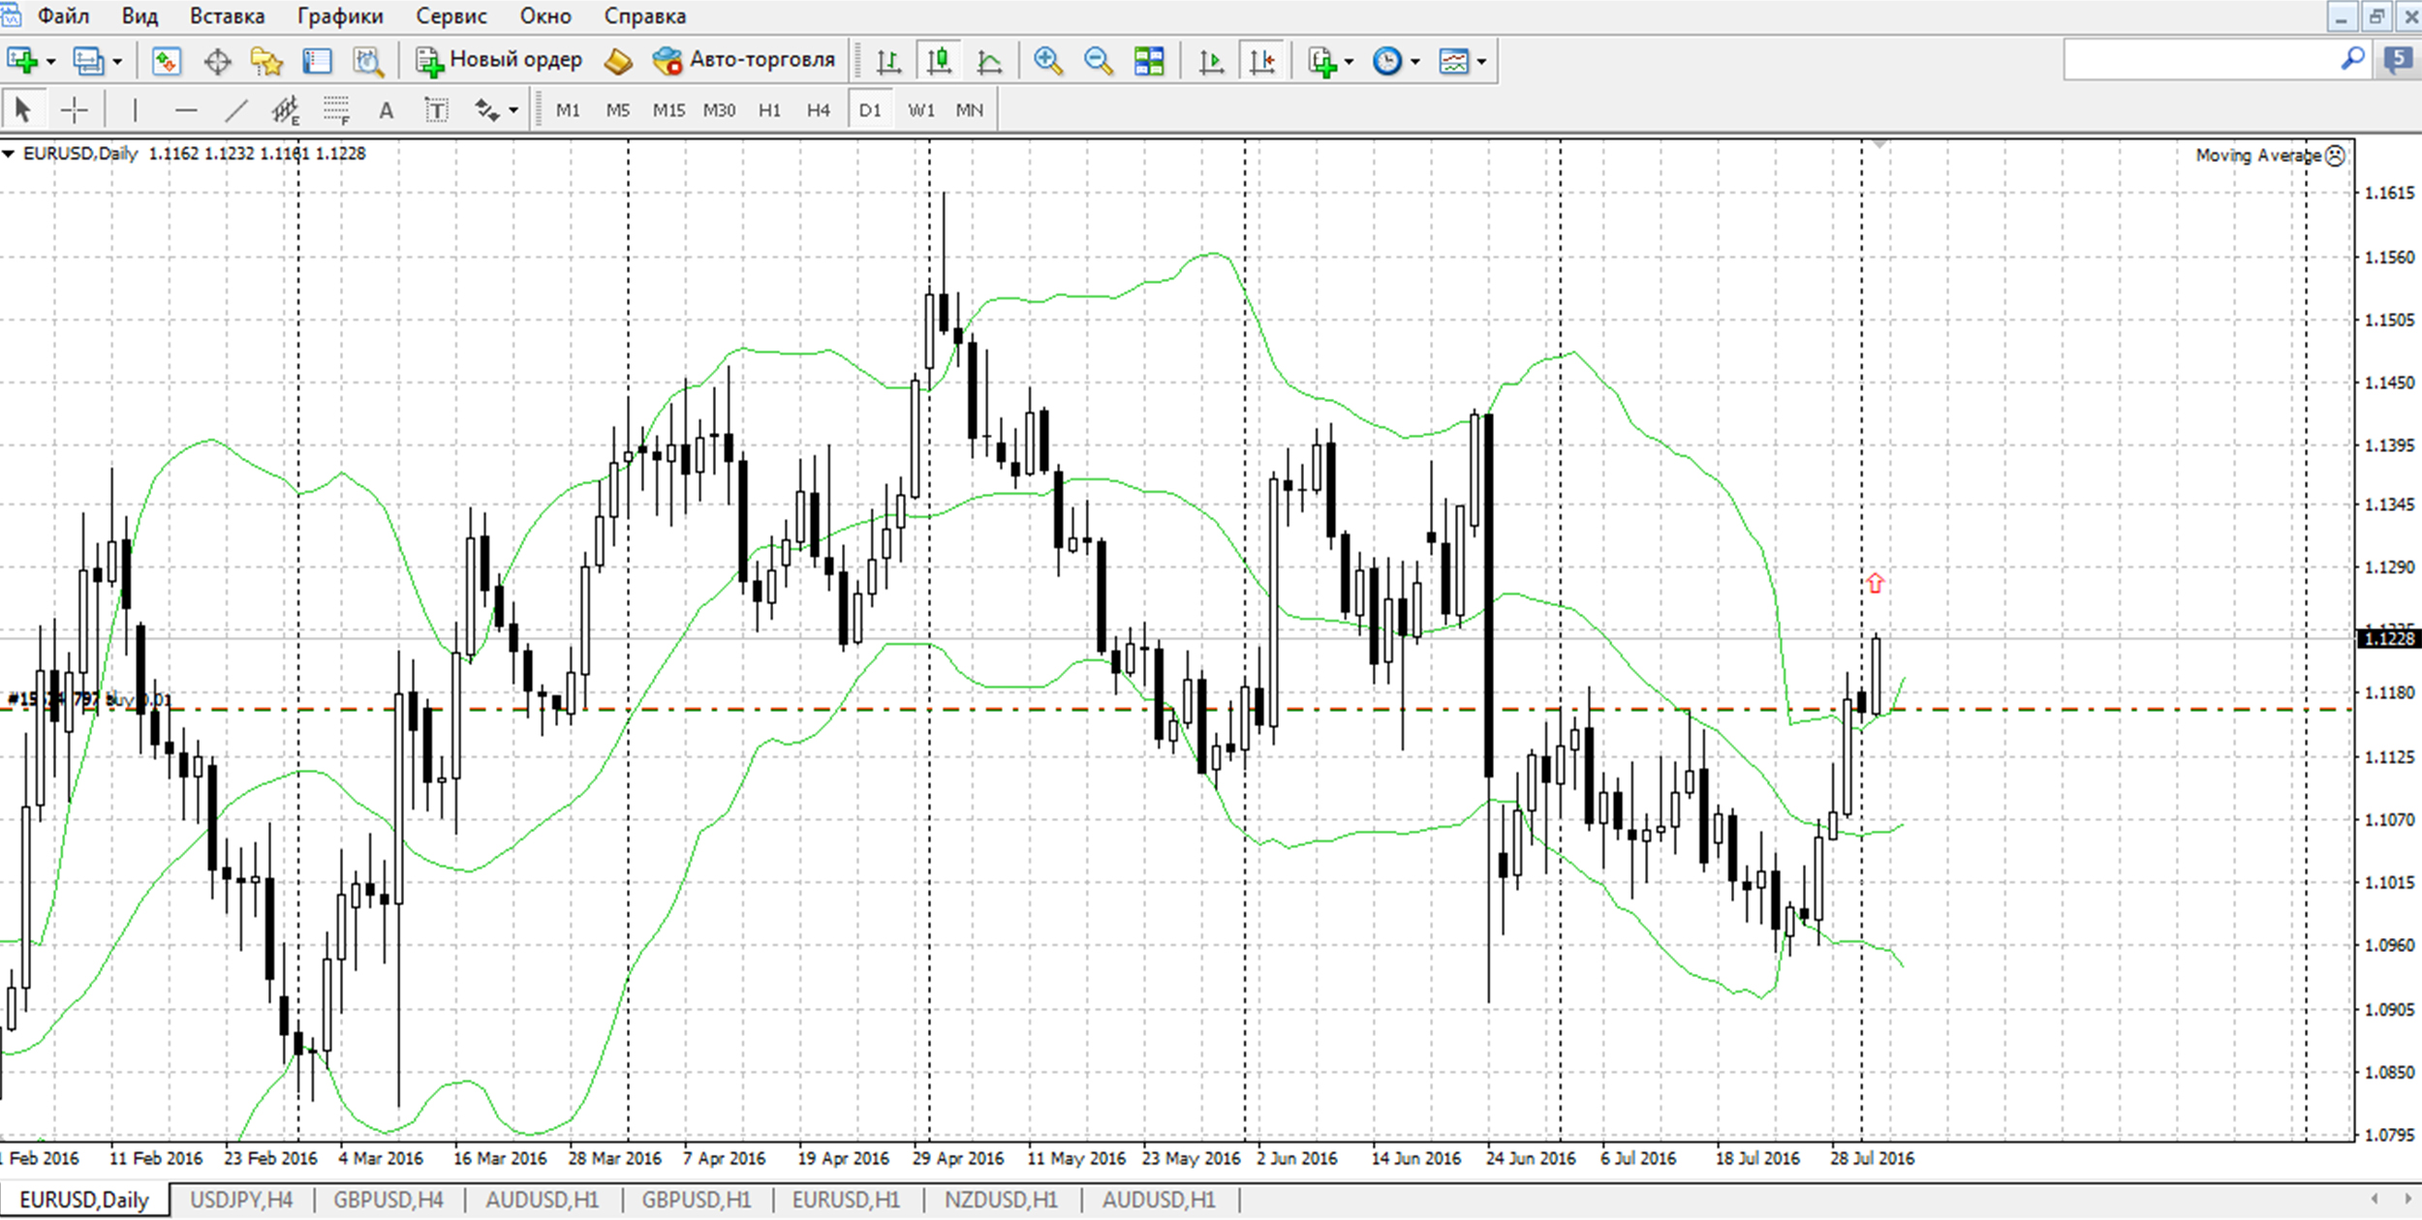Image resolution: width=2422 pixels, height=1220 pixels.
Task: Click the search magnifier icon
Action: point(2351,60)
